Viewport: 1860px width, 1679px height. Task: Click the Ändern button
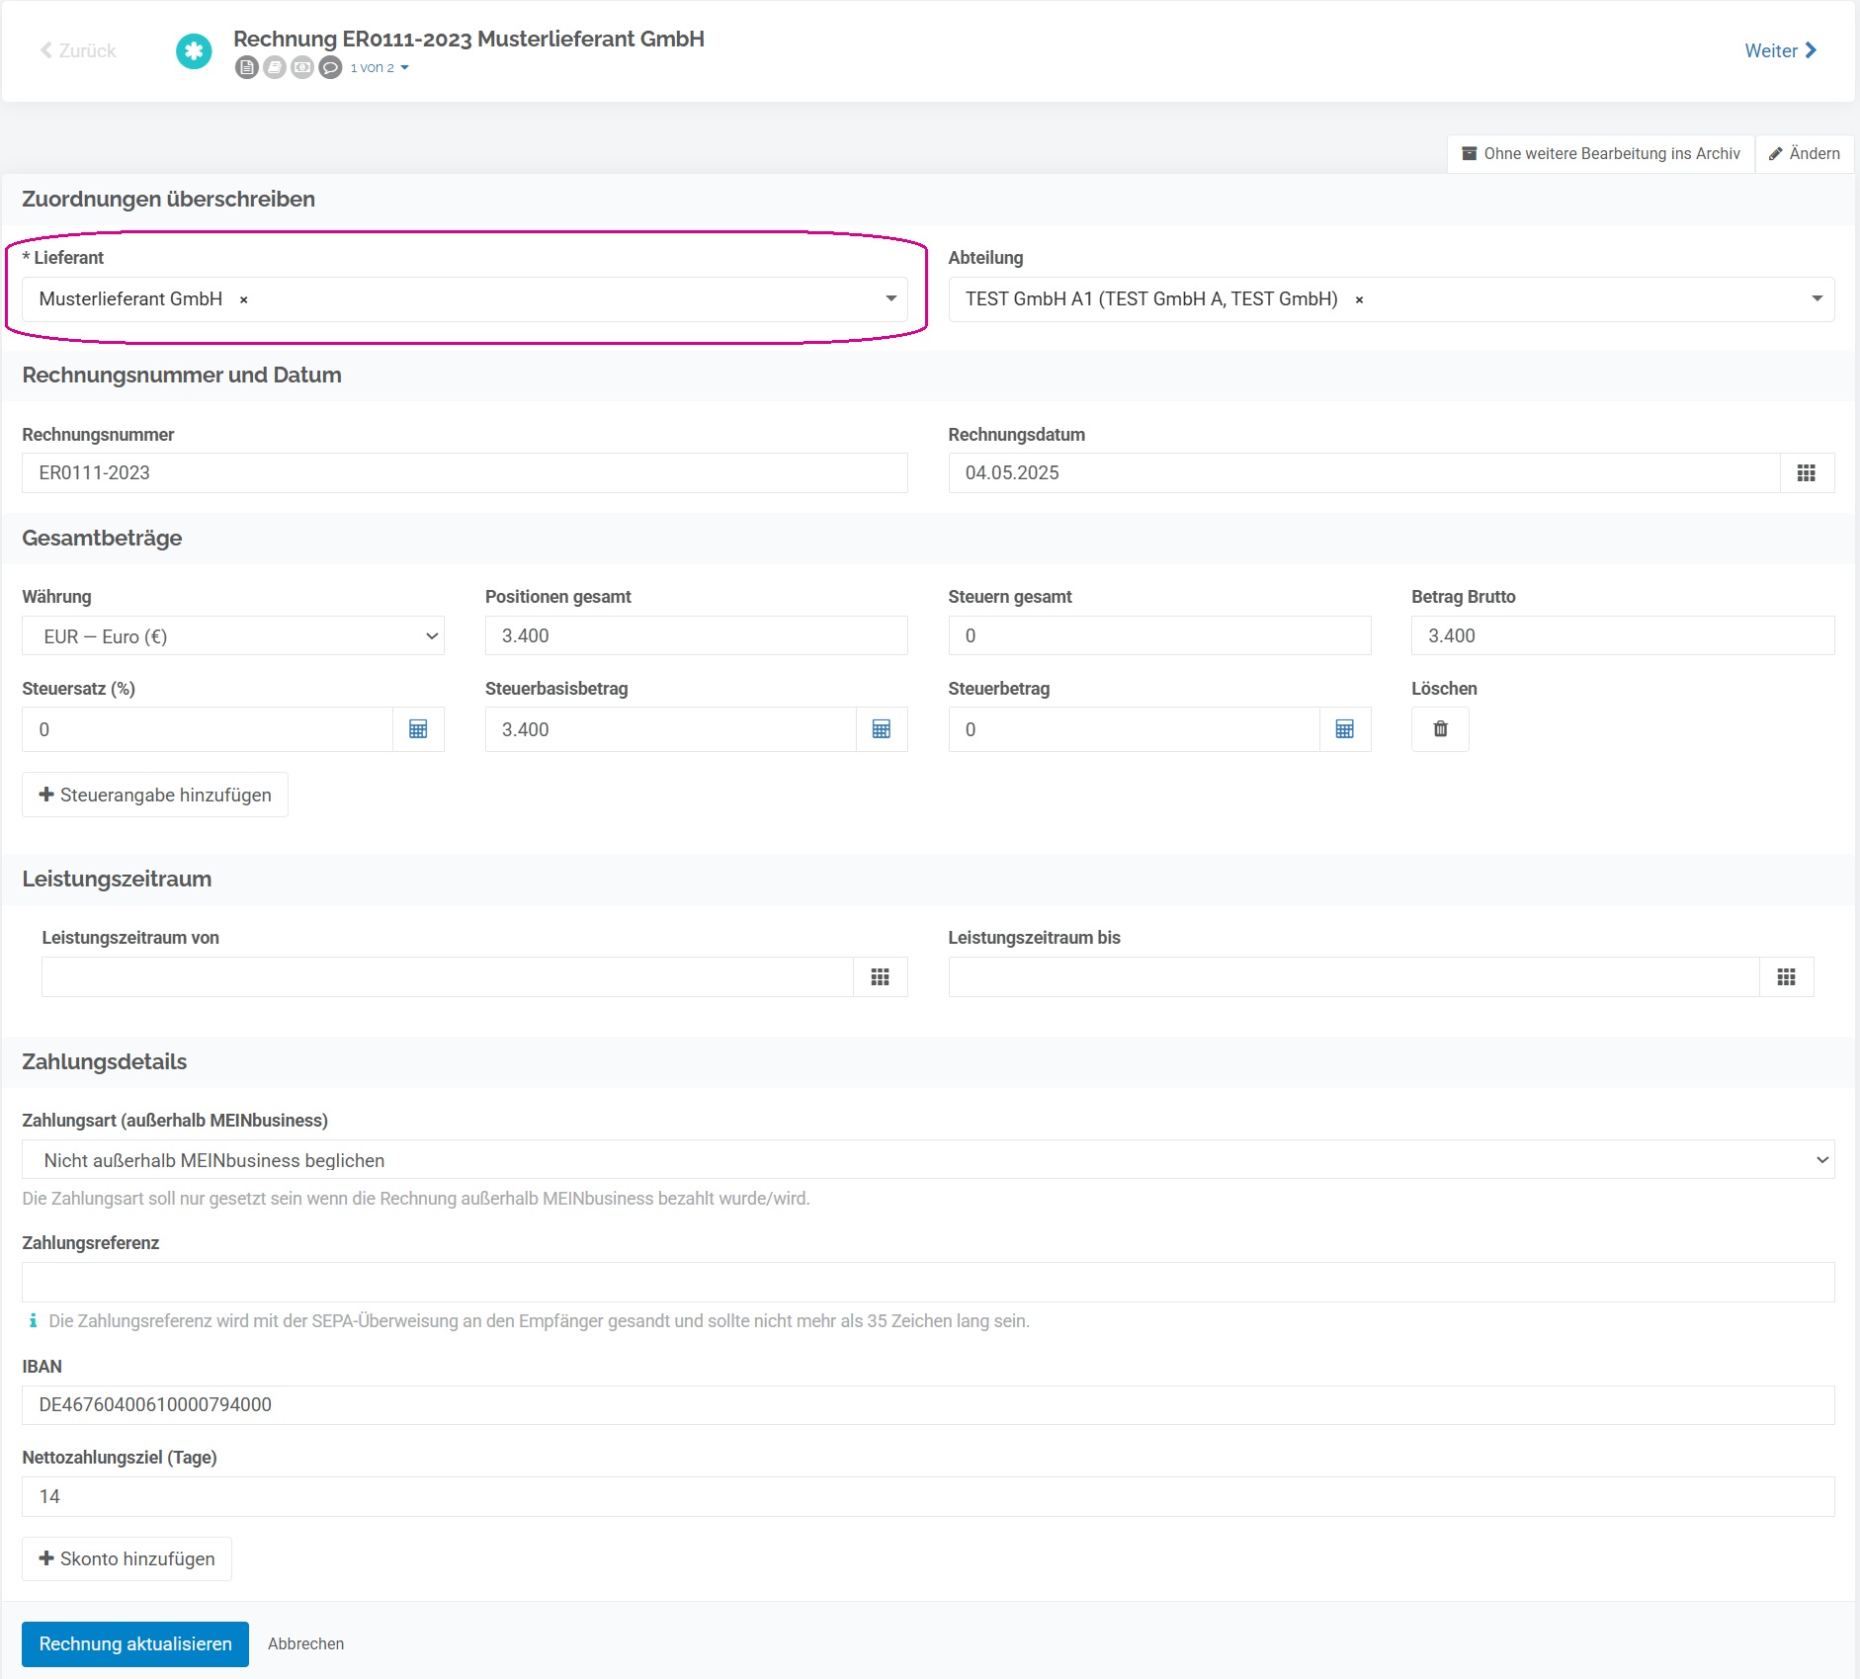[1805, 154]
